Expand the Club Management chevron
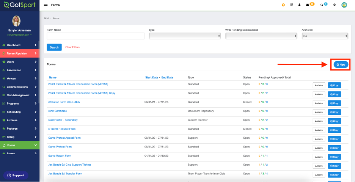Viewport: 355px width, 182px height. (x=36, y=95)
